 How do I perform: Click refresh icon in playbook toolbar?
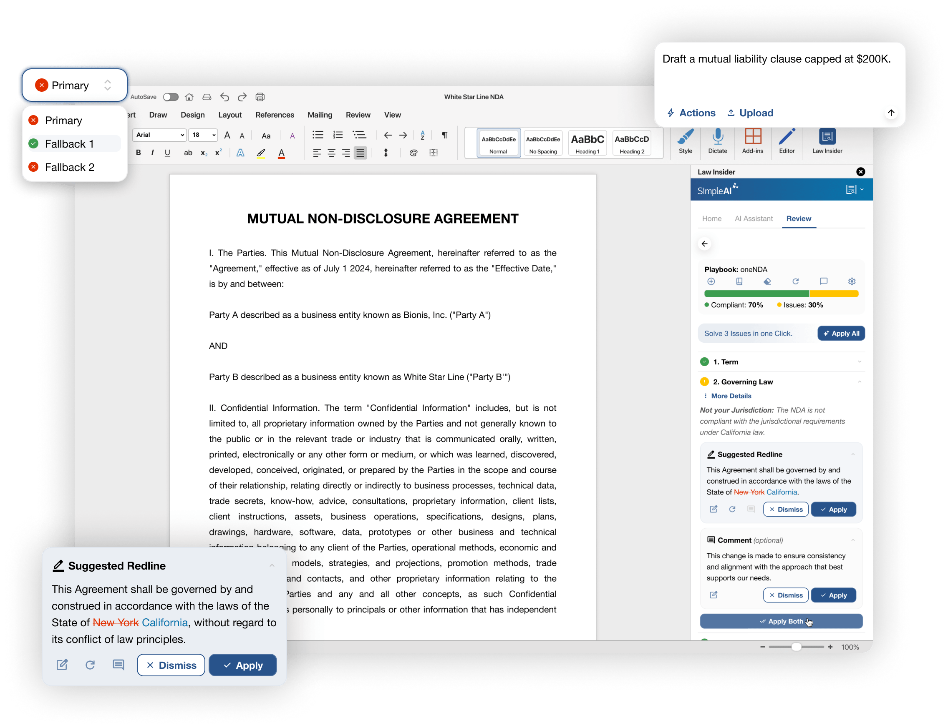click(795, 282)
